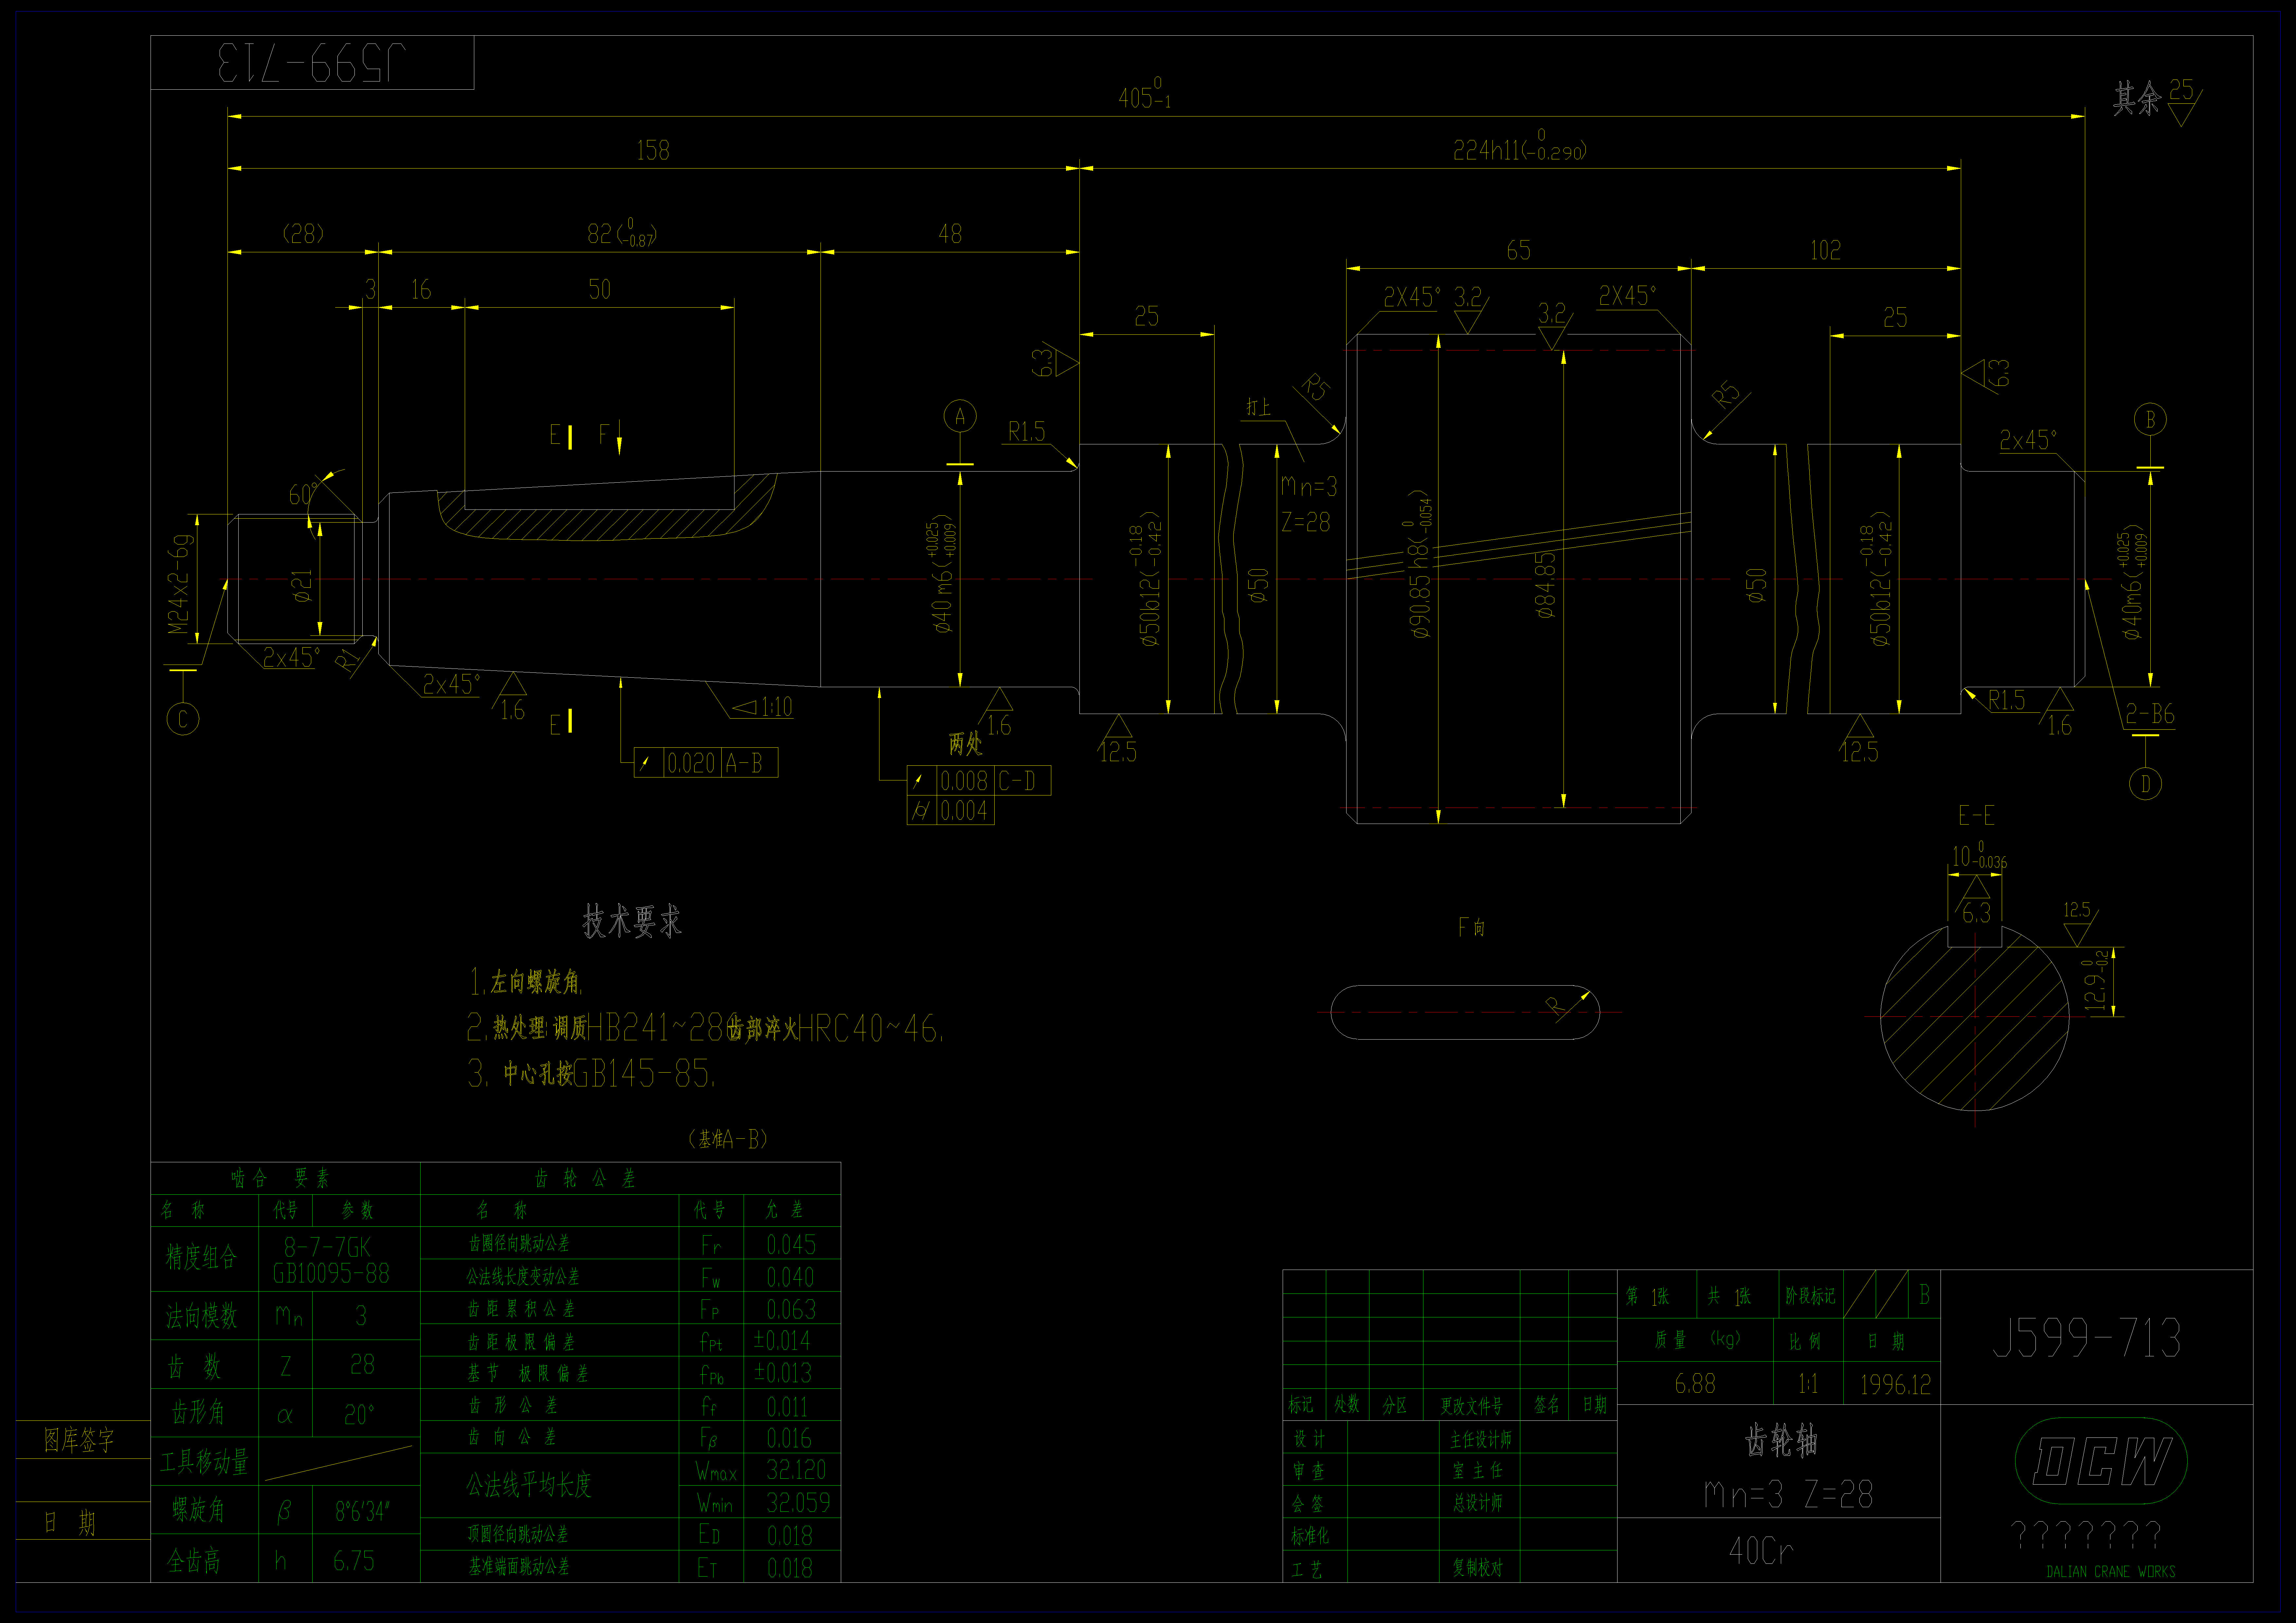Click the ±0.014 tolerance value

click(782, 1341)
